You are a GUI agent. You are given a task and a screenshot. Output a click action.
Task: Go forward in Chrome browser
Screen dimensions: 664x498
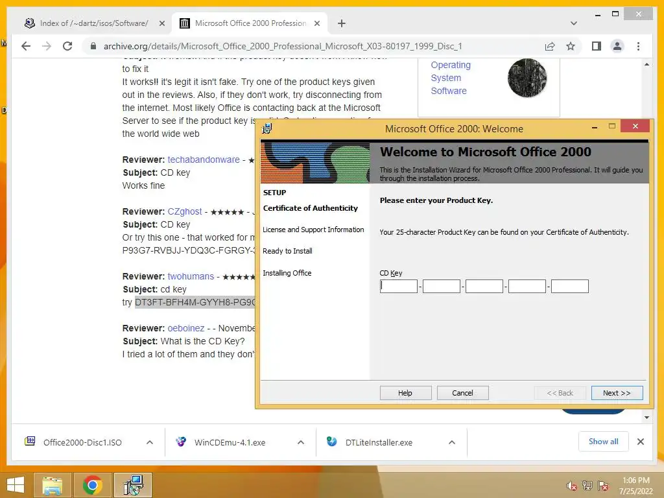47,46
